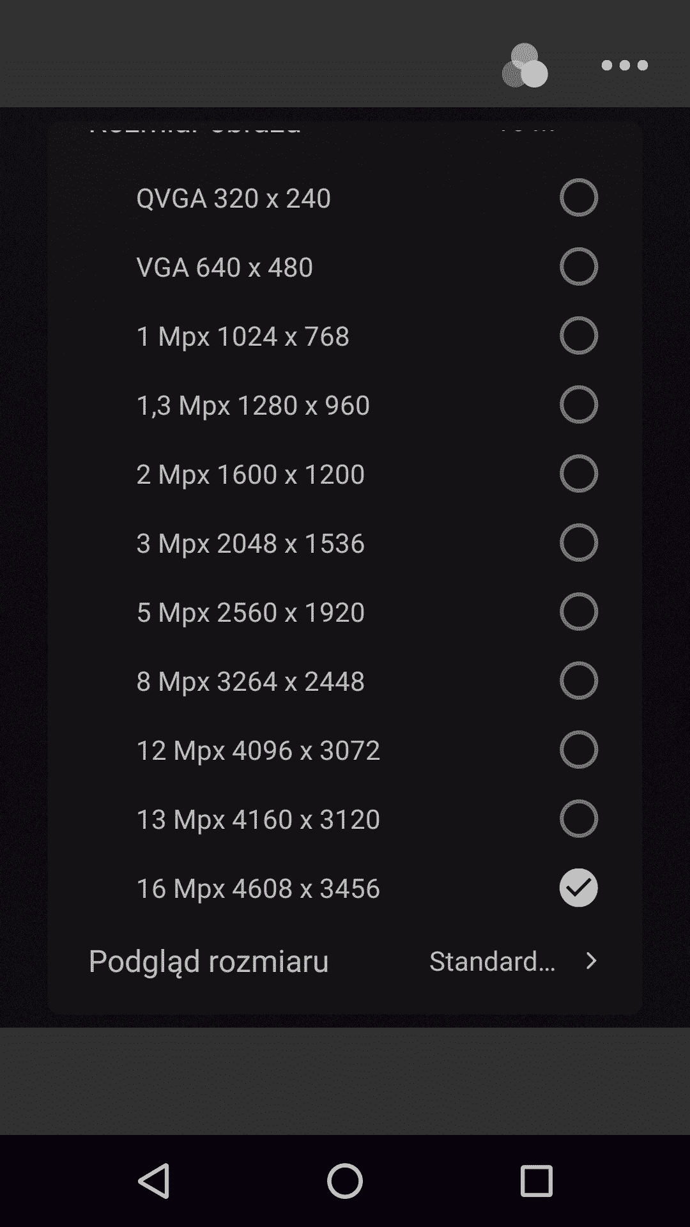This screenshot has height=1227, width=690.
Task: Expand Podgląd rozmiaru with the chevron arrow
Action: tap(592, 961)
